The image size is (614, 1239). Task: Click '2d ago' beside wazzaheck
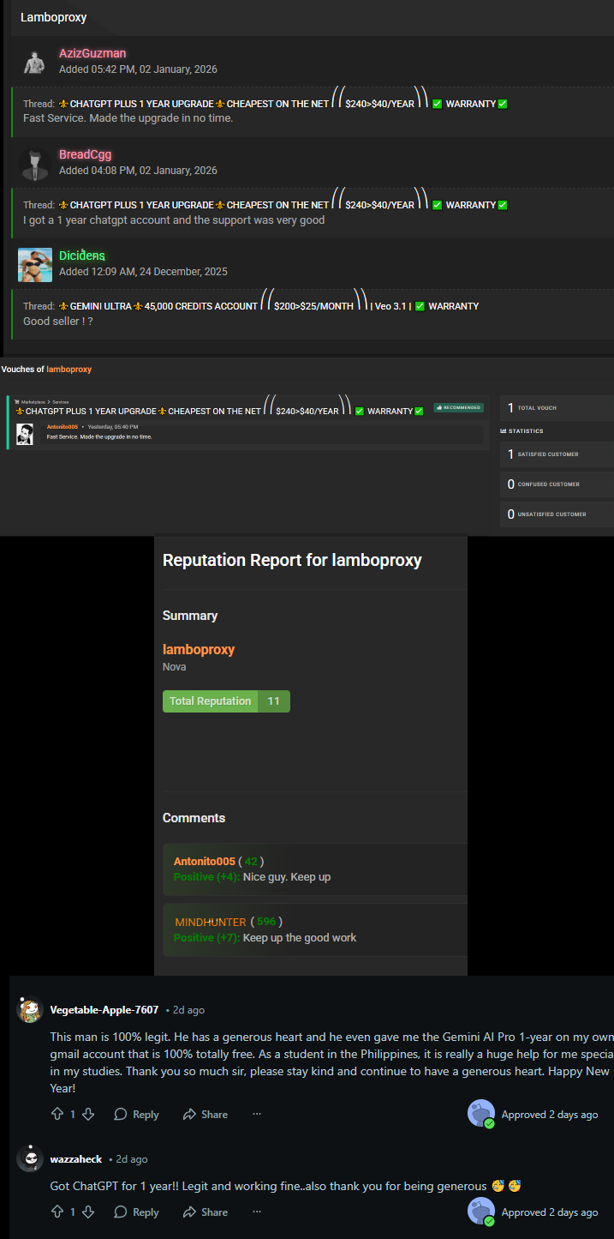pyautogui.click(x=132, y=1159)
